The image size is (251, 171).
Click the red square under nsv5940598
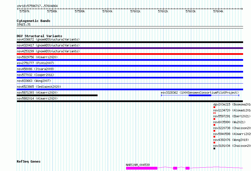(214, 137)
